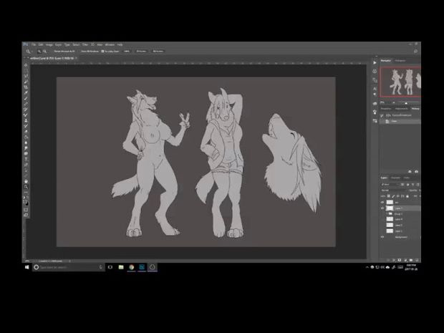The width and height of the screenshot is (444, 333).
Task: Select the Lasso tool
Action: point(26,76)
